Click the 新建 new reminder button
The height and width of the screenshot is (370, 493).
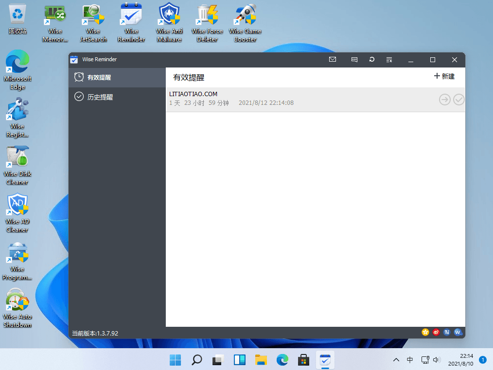pyautogui.click(x=444, y=76)
